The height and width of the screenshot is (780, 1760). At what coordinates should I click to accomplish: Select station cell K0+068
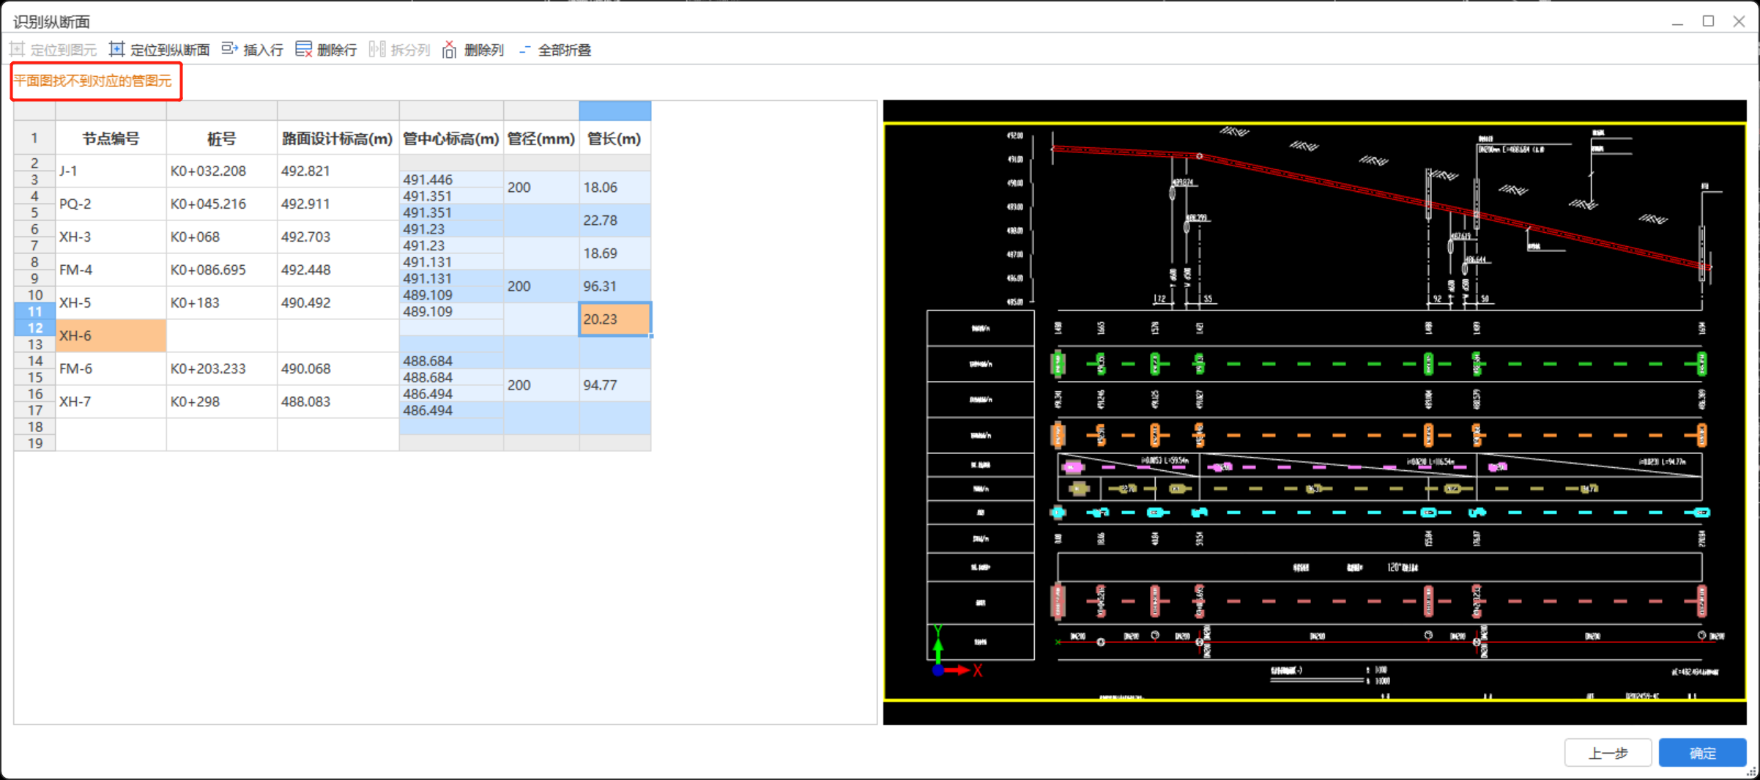point(221,237)
